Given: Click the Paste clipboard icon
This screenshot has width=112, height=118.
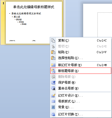Looking at the screenshot, I should (53, 52).
